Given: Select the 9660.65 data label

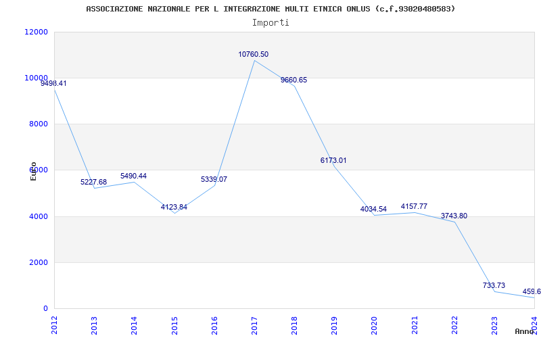Looking at the screenshot, I should [293, 80].
